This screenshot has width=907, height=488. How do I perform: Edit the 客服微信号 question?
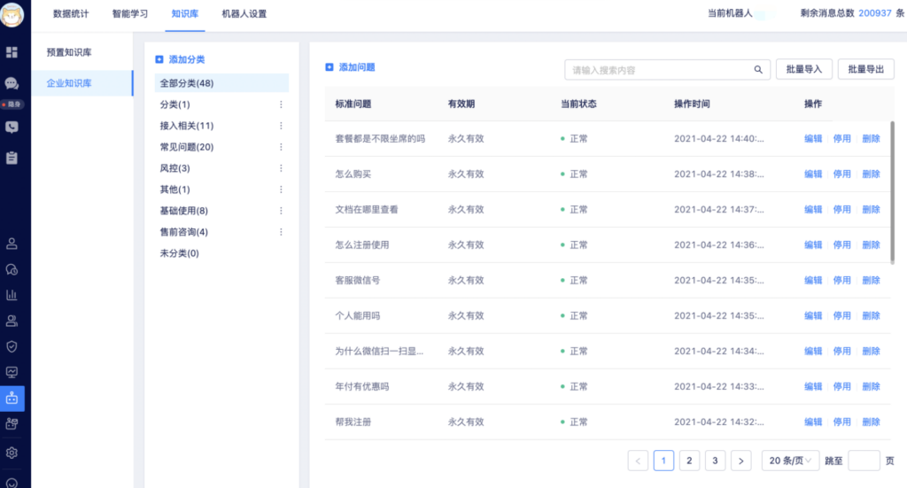point(813,281)
